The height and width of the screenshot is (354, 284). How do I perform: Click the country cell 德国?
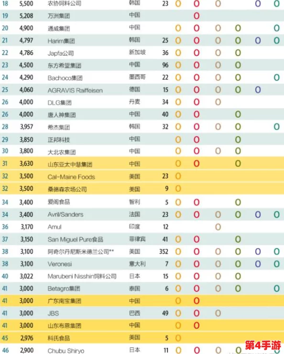[134, 90]
